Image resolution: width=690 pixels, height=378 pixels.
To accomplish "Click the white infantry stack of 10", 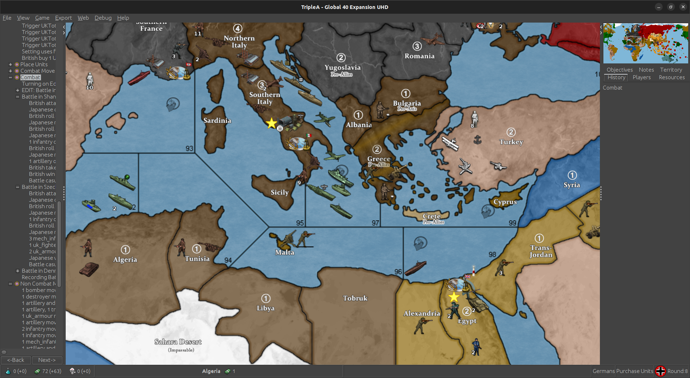I will pyautogui.click(x=90, y=80).
